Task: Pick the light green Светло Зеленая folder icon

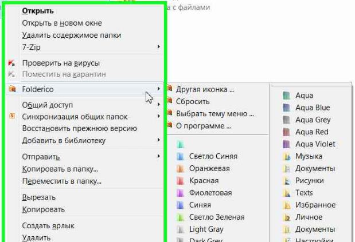Action: (181, 217)
